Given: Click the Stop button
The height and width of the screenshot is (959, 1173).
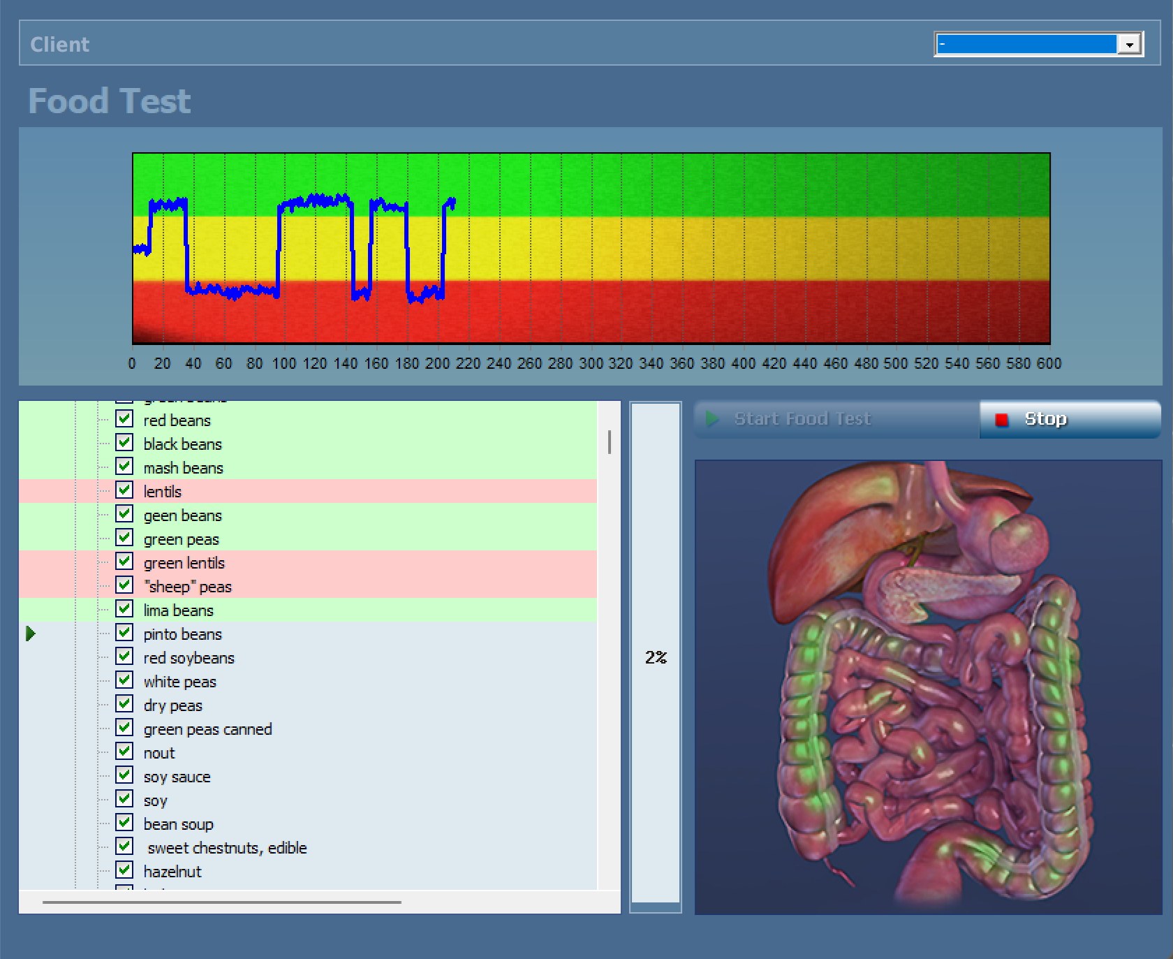Looking at the screenshot, I should pos(1070,419).
